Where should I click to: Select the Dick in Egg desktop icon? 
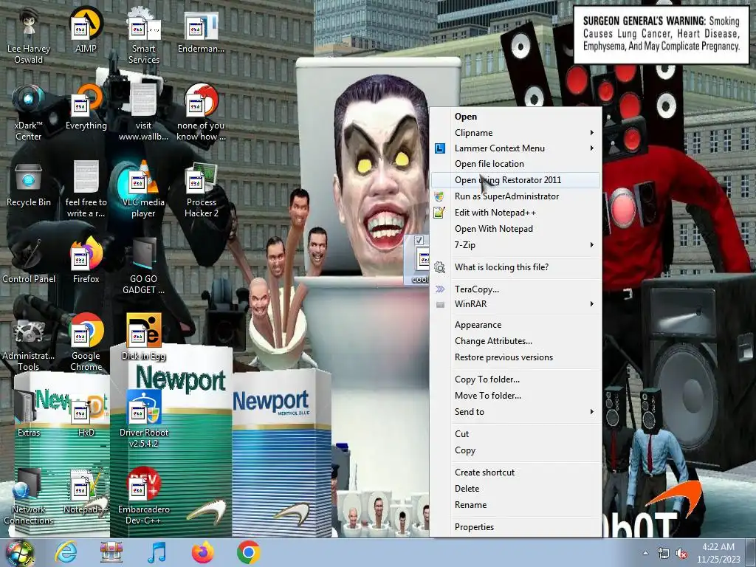point(144,337)
